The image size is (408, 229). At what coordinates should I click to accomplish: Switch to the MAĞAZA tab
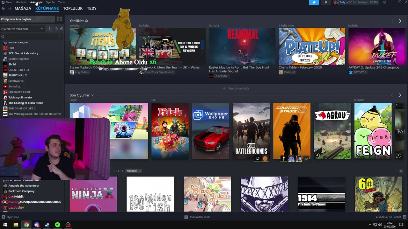click(23, 9)
